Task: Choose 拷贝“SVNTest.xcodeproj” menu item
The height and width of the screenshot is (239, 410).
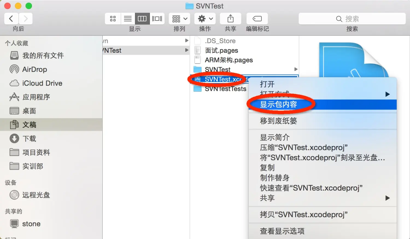Action: [x=323, y=215]
